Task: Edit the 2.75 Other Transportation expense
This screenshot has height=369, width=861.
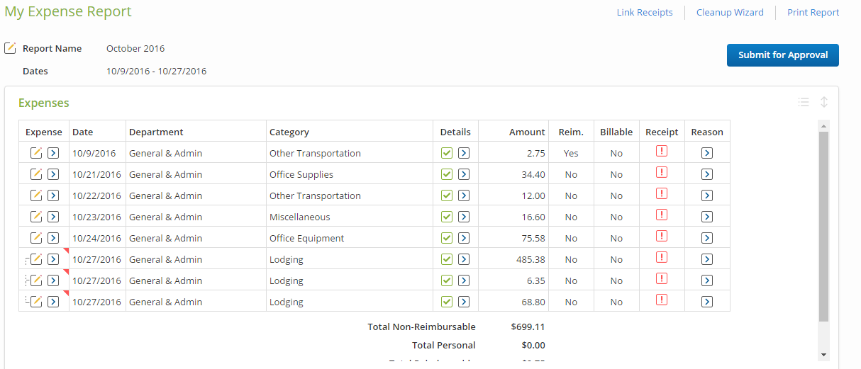Action: (x=36, y=153)
